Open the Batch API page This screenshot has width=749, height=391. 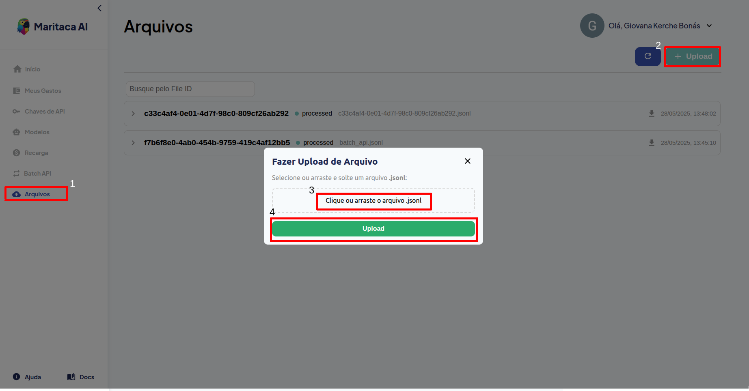[32, 173]
